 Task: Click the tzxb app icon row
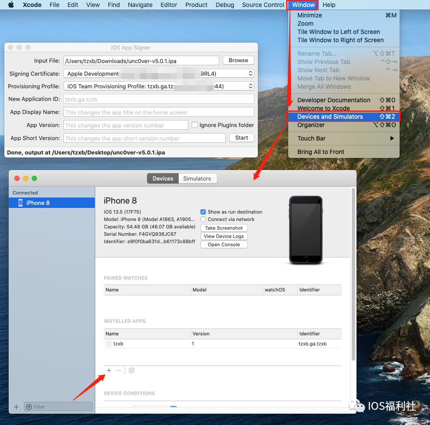pos(109,344)
